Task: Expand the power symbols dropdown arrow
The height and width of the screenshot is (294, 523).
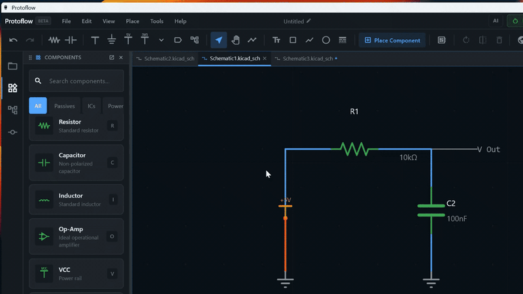Action: (161, 41)
